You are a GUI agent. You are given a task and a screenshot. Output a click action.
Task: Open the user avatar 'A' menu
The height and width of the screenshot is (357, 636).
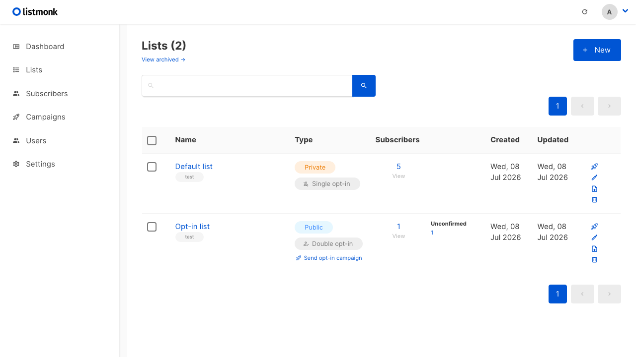coord(610,12)
